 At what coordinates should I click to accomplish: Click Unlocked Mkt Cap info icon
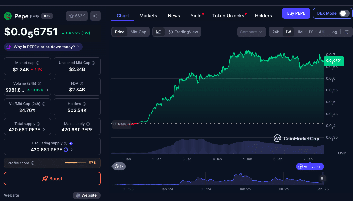click(x=93, y=63)
